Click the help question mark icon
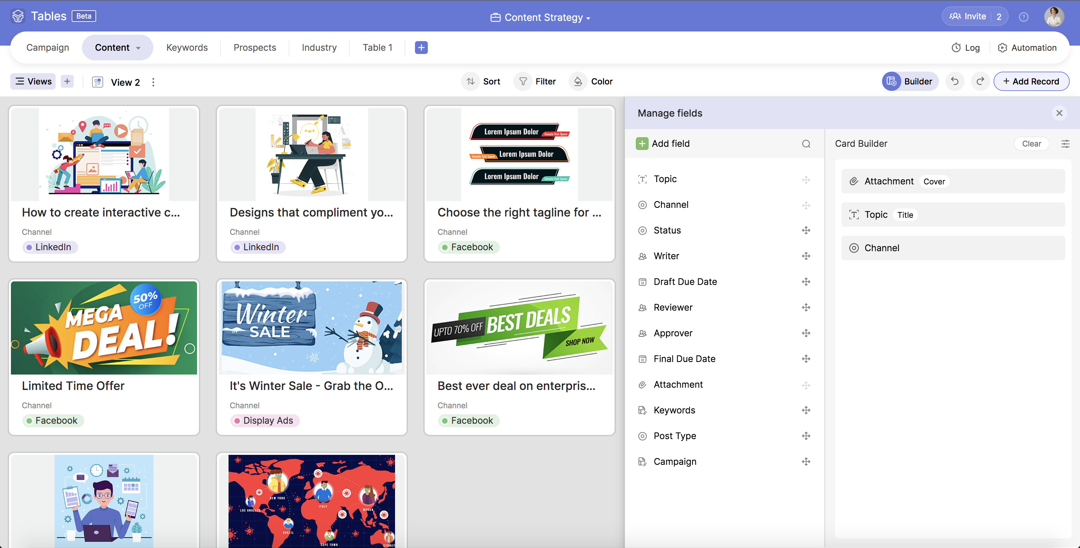This screenshot has width=1080, height=548. [1023, 17]
